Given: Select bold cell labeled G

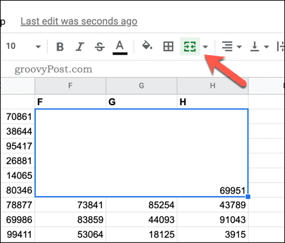Looking at the screenshot, I should [141, 102].
